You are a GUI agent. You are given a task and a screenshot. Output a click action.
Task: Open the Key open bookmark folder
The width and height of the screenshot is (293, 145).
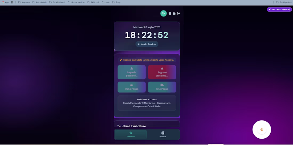tap(24, 2)
